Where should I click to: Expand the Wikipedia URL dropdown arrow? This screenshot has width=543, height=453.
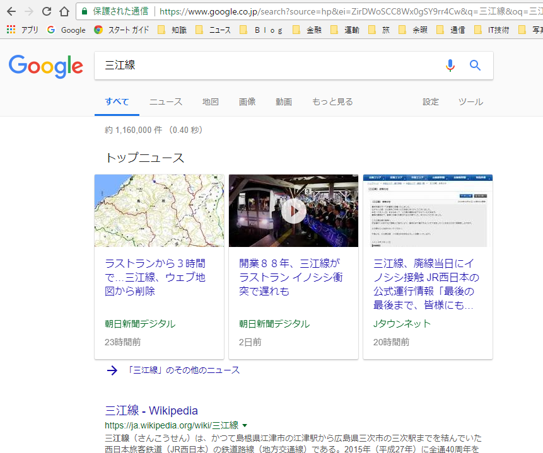pos(245,425)
